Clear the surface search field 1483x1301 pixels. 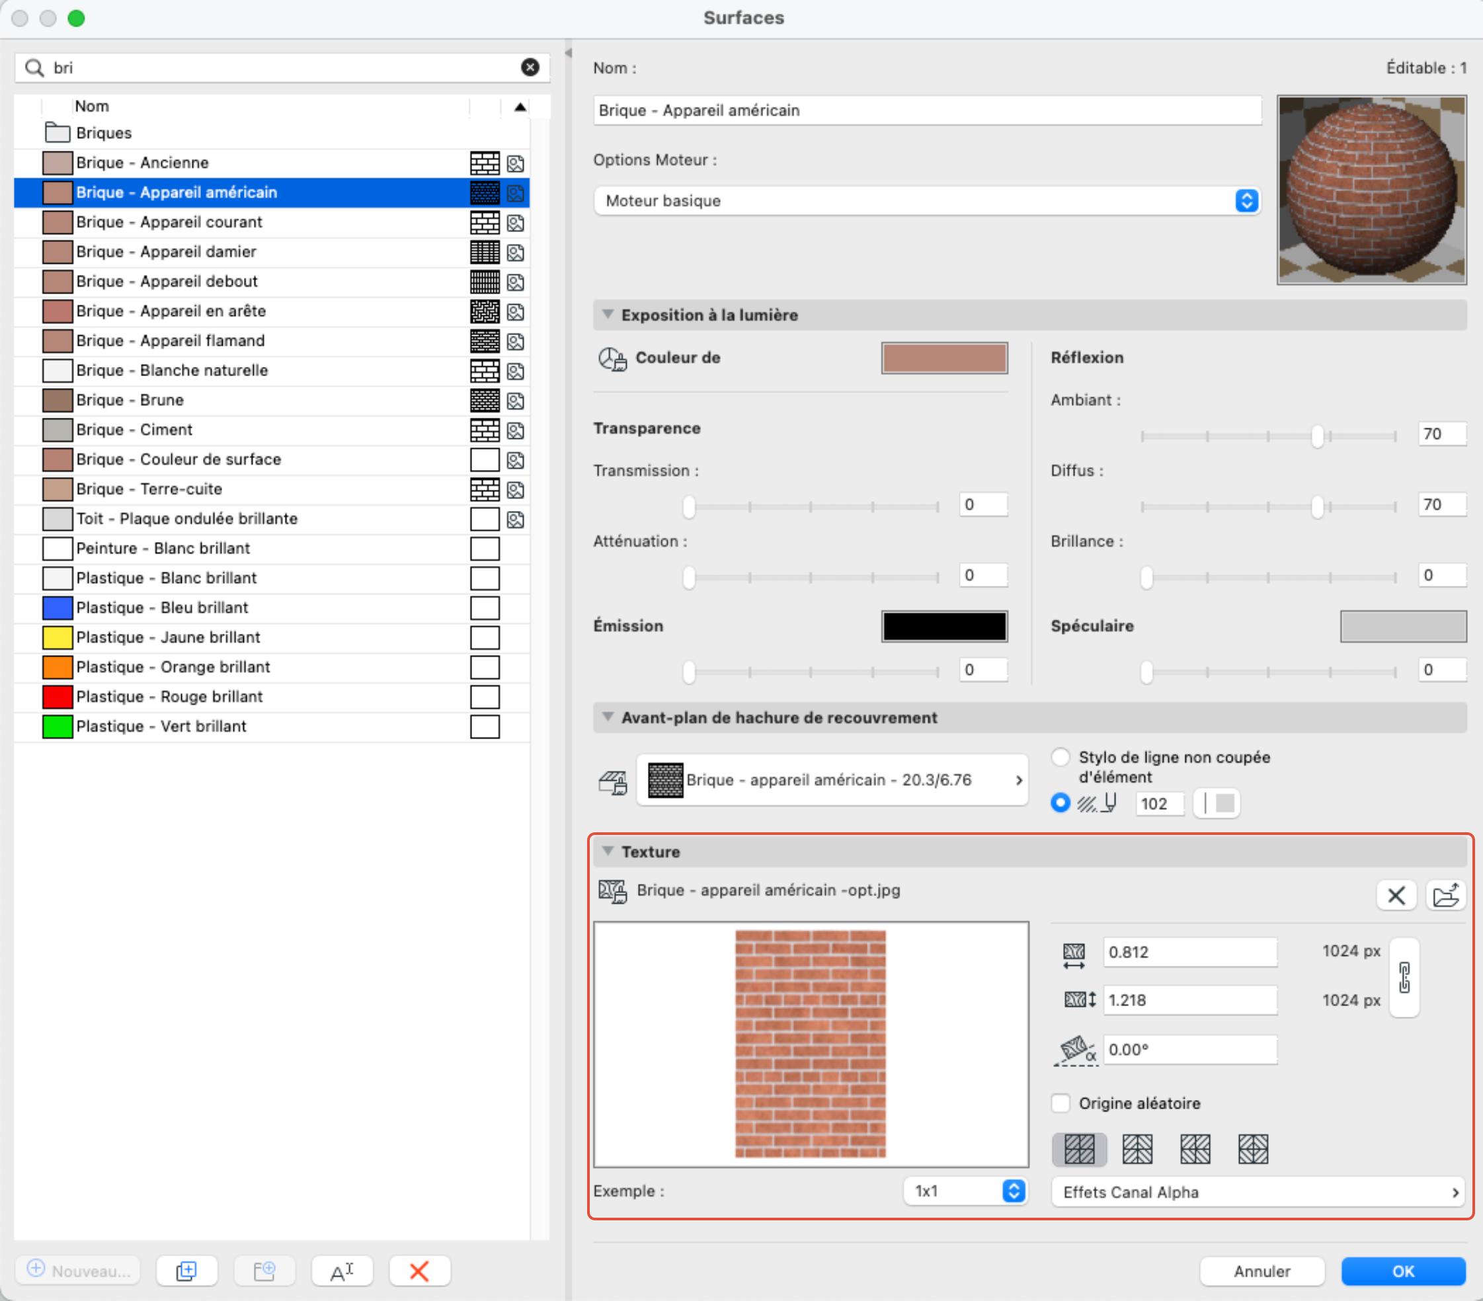point(530,67)
